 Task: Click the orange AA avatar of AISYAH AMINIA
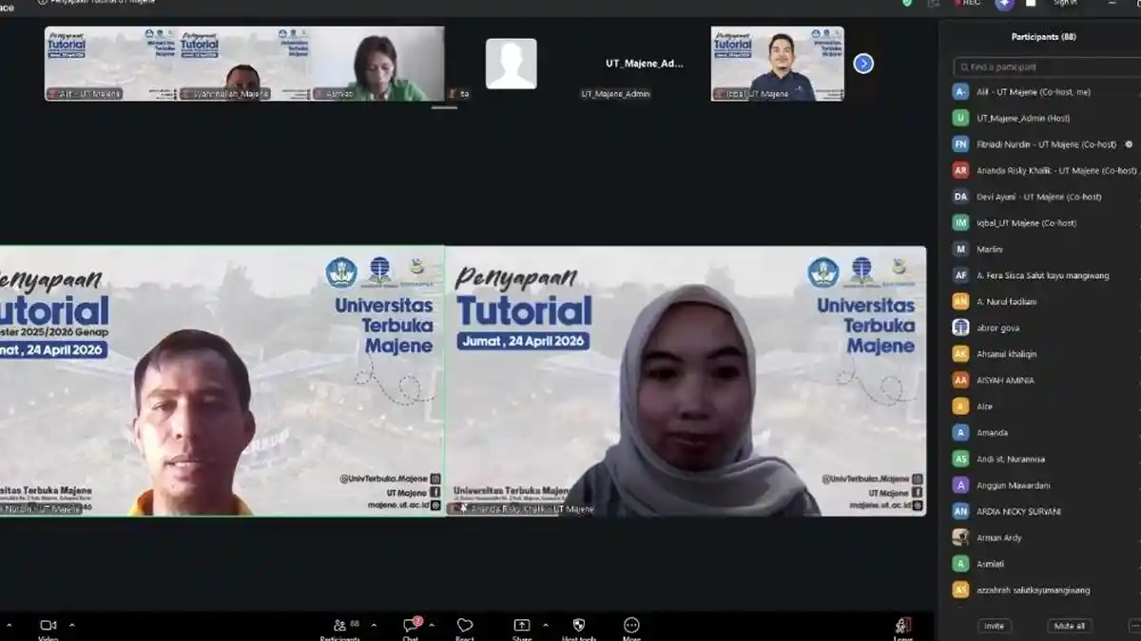point(960,380)
